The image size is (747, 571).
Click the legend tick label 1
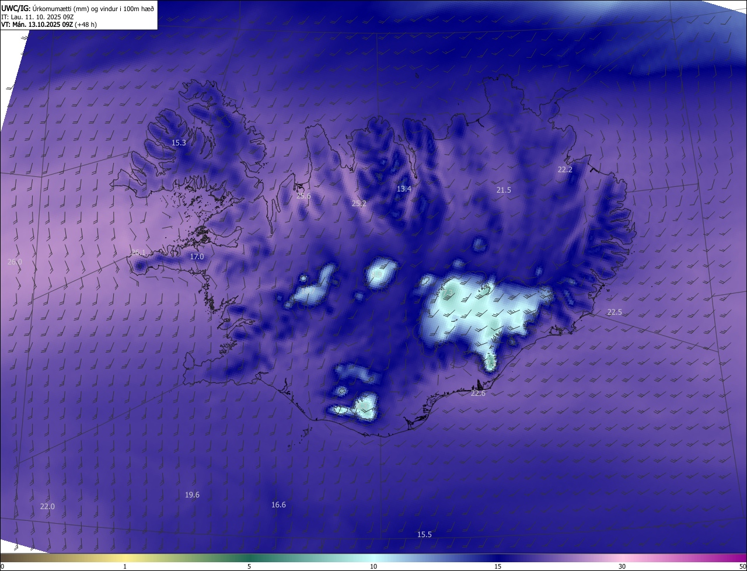pyautogui.click(x=125, y=566)
